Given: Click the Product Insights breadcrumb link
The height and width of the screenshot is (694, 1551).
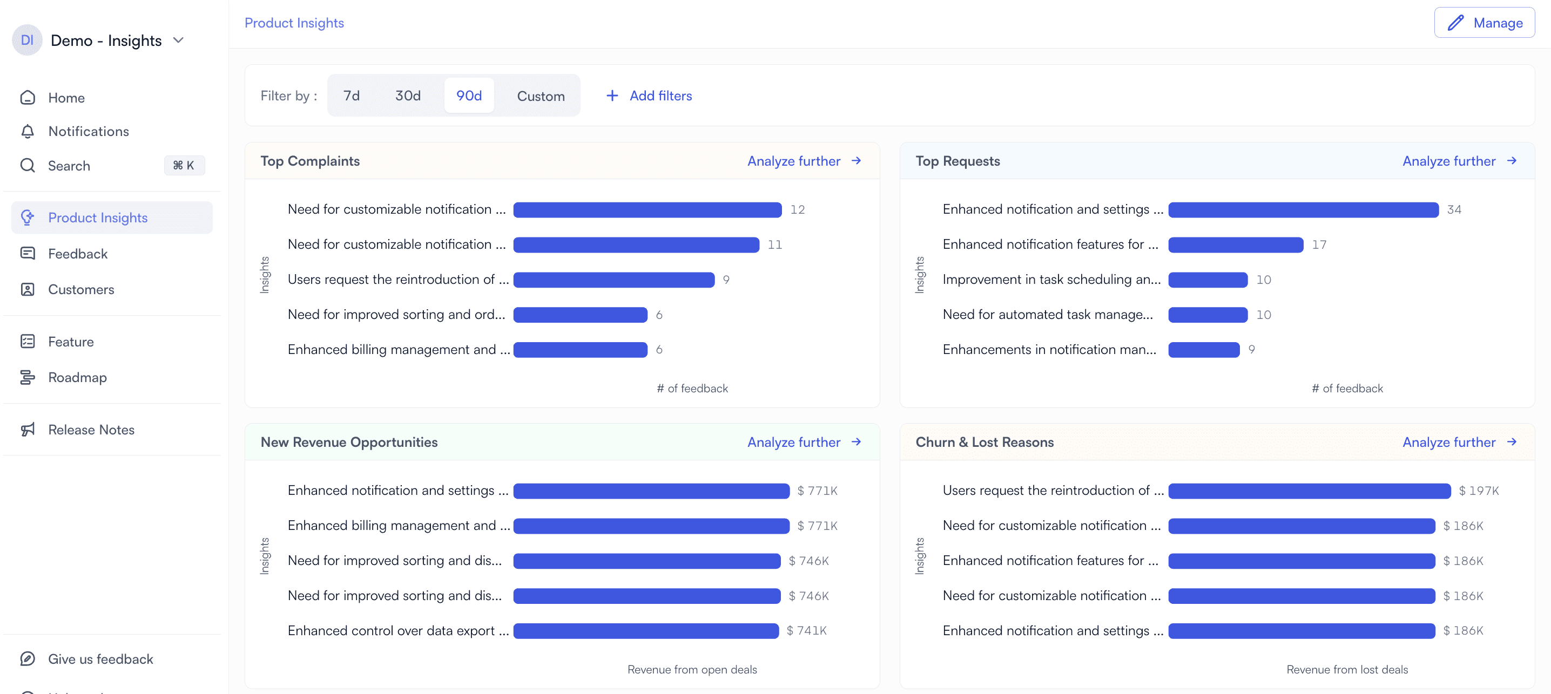Looking at the screenshot, I should (294, 23).
